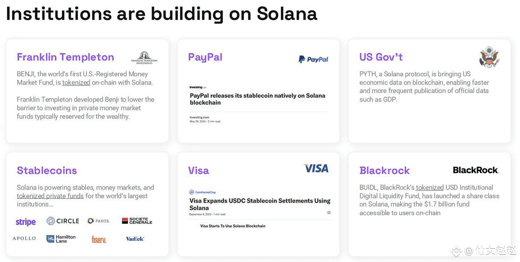This screenshot has width=520, height=262.
Task: Click 'tokenized' link in the Blackrock card
Action: 430,187
